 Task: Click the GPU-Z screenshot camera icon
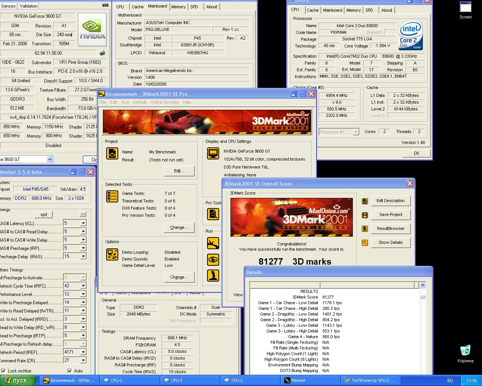[x=105, y=5]
